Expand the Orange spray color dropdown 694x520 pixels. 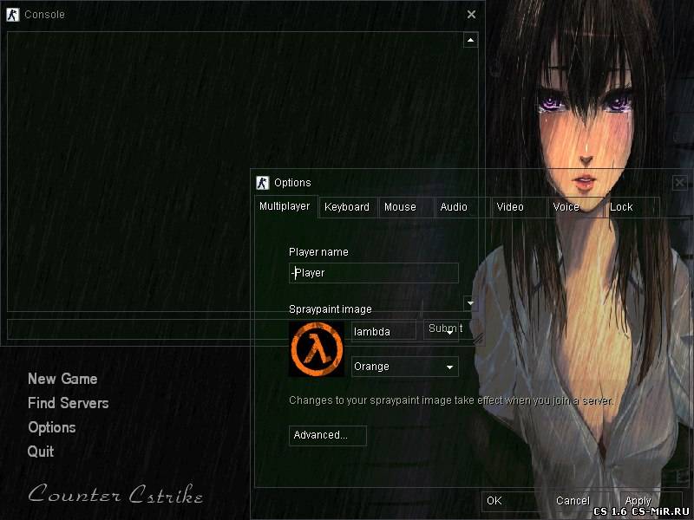click(405, 367)
